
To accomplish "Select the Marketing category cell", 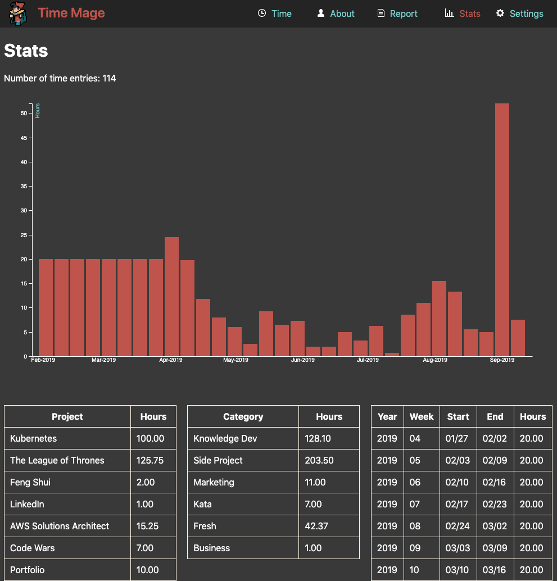I will (x=243, y=482).
